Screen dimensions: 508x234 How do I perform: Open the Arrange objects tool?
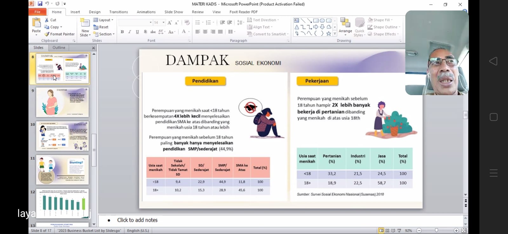[345, 26]
